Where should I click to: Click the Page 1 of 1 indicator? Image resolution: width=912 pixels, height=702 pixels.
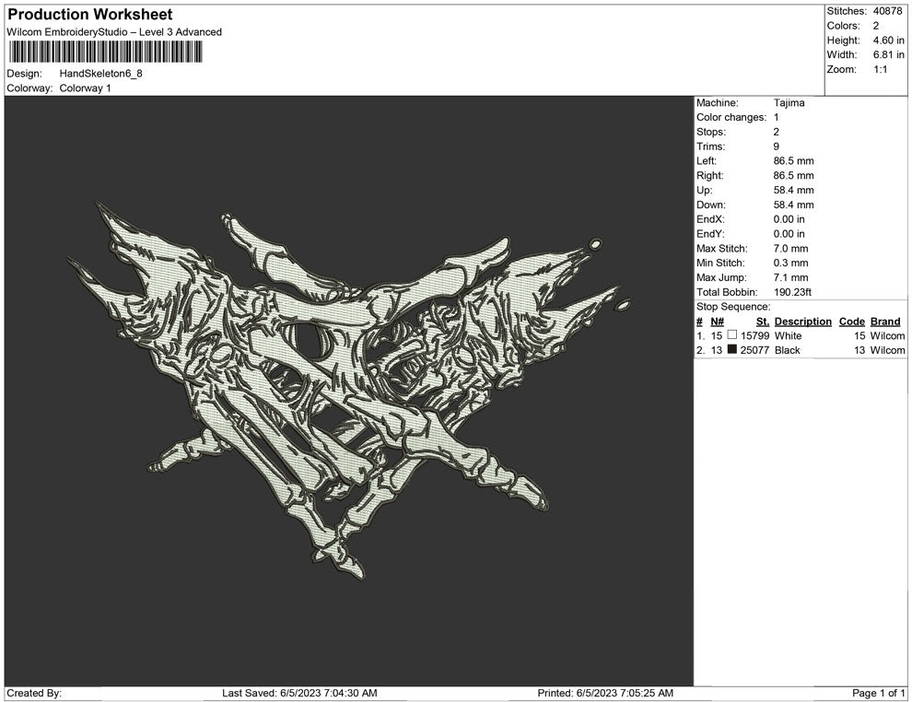coord(879,693)
